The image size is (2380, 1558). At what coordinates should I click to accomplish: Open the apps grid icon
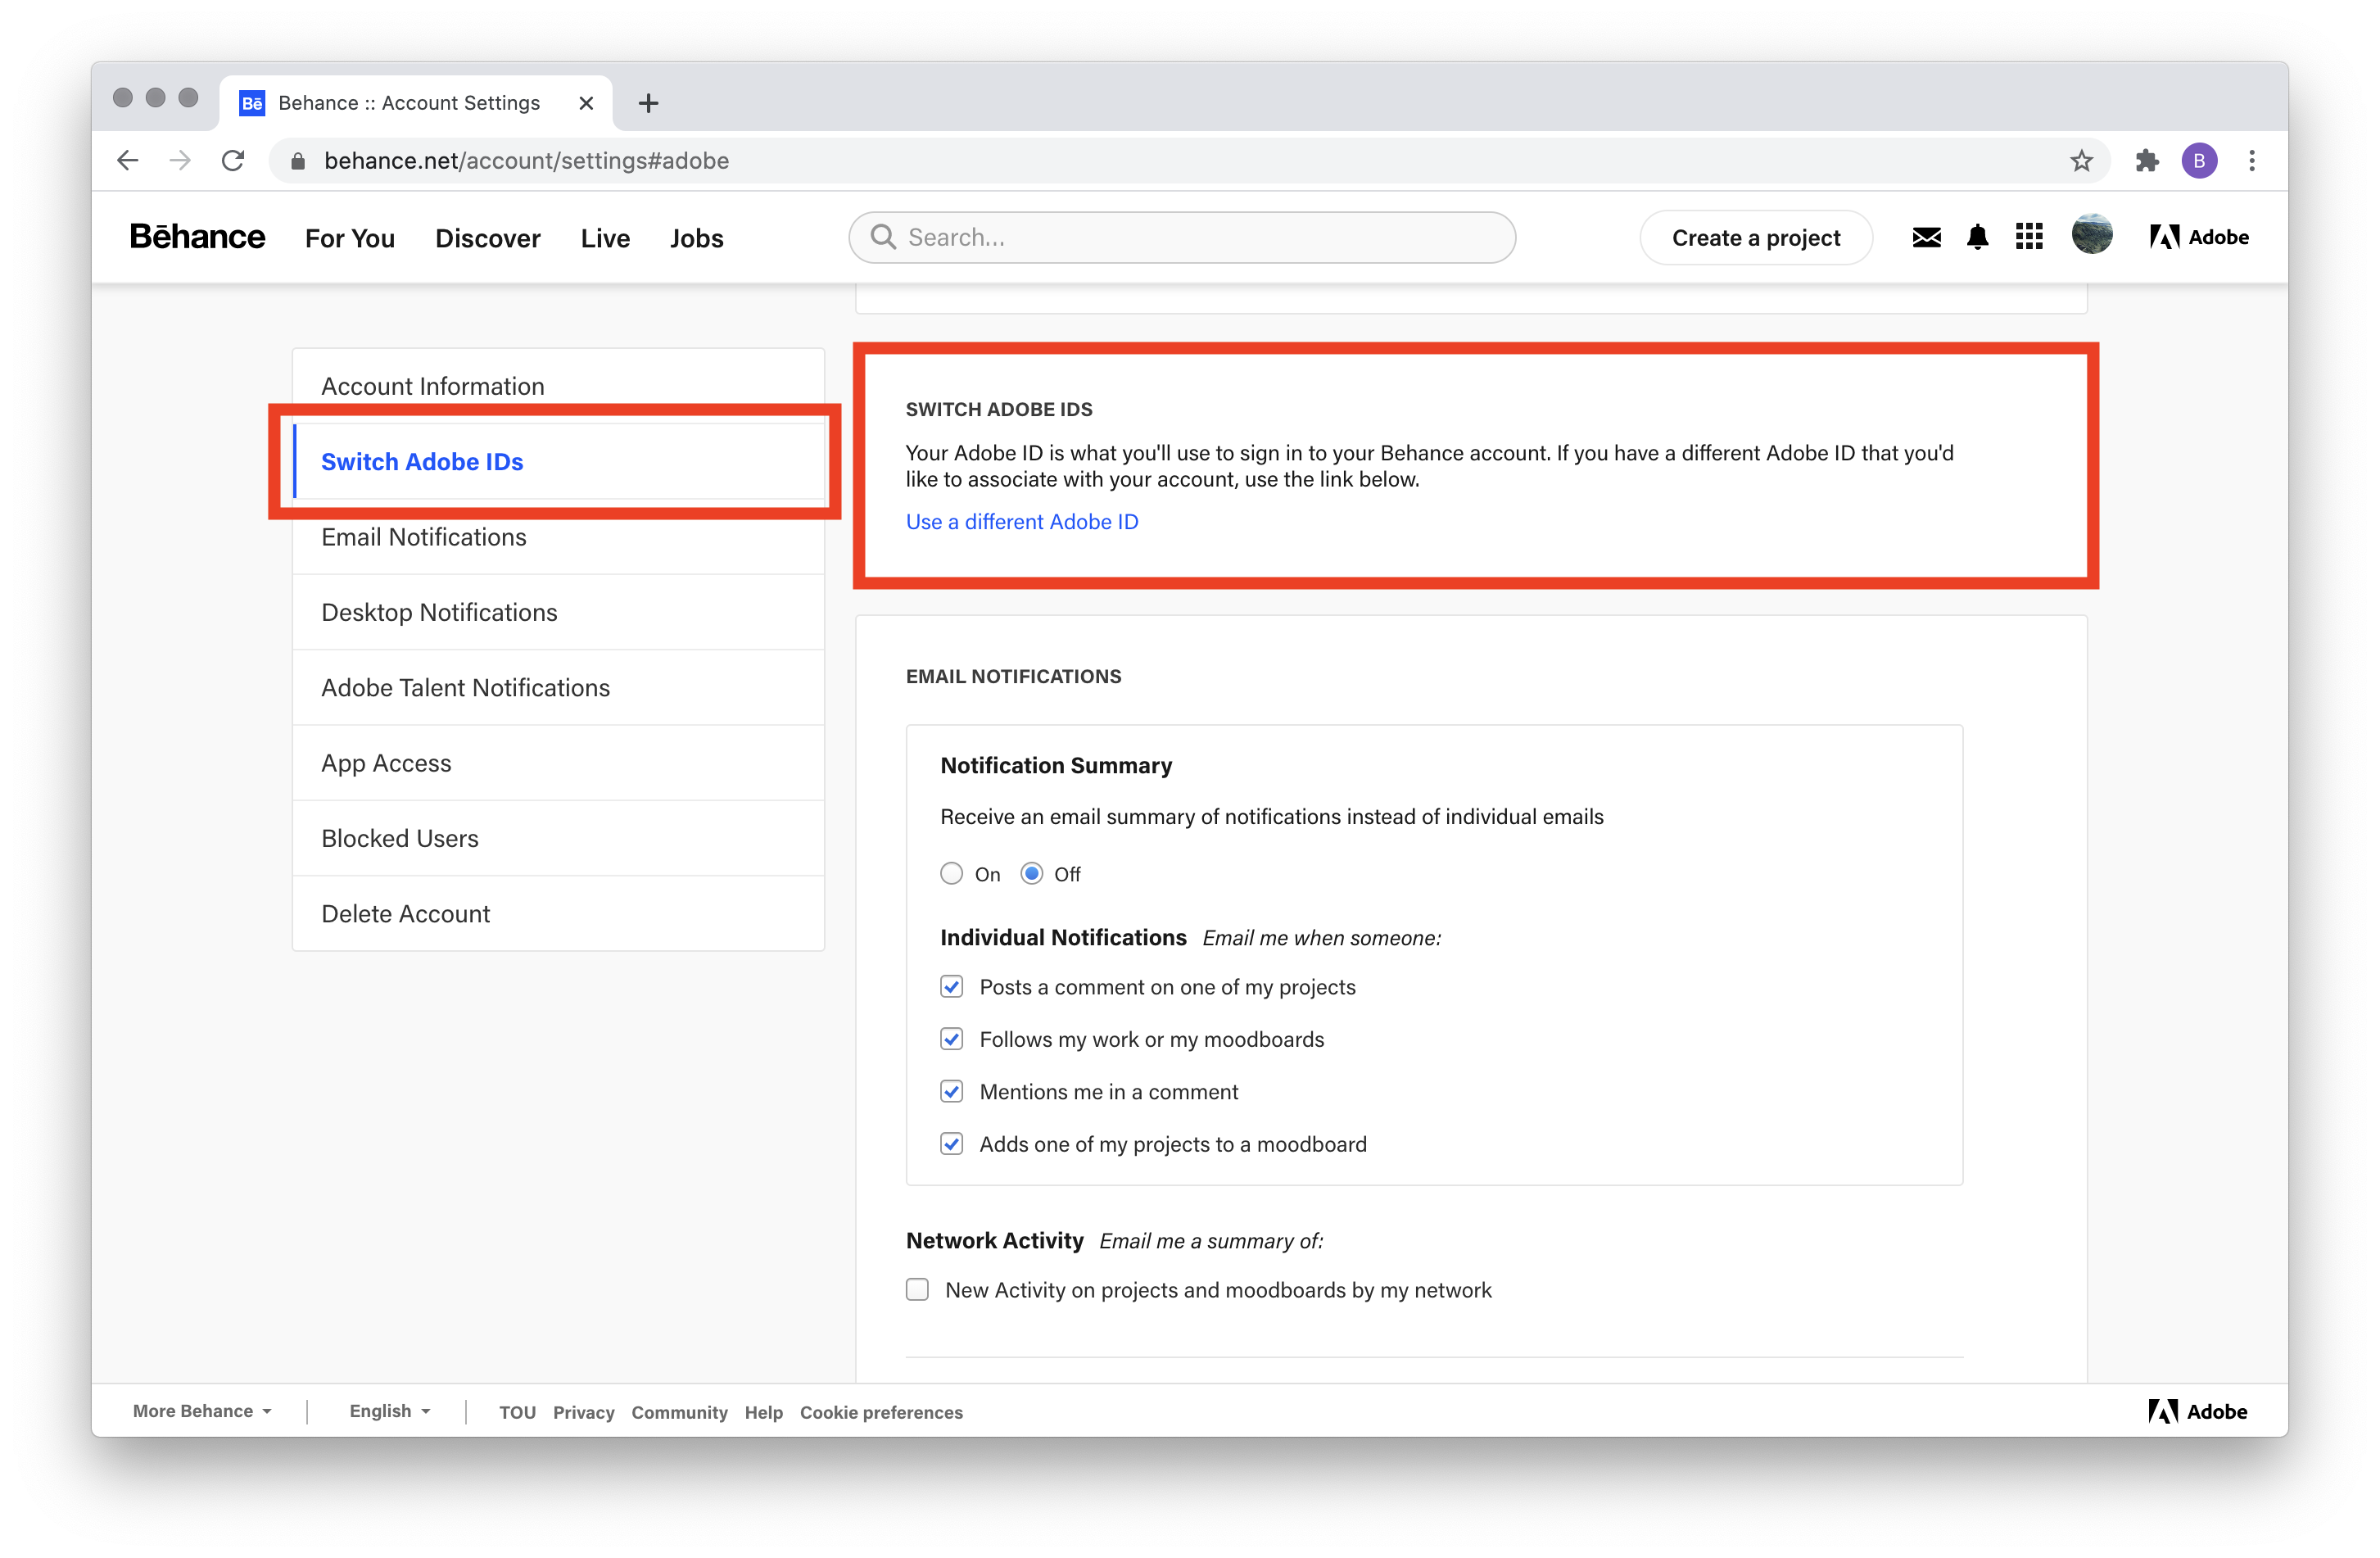point(2029,236)
